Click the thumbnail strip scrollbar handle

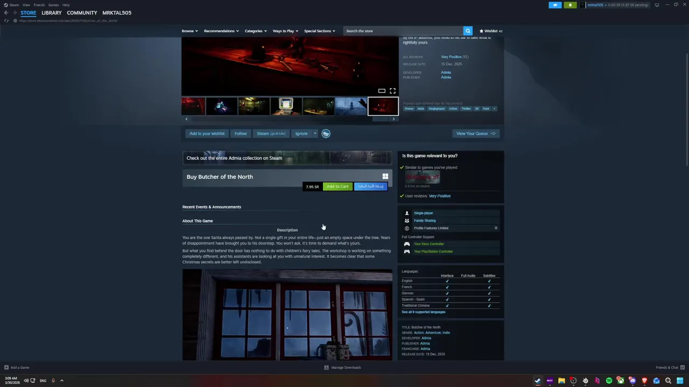(380, 119)
